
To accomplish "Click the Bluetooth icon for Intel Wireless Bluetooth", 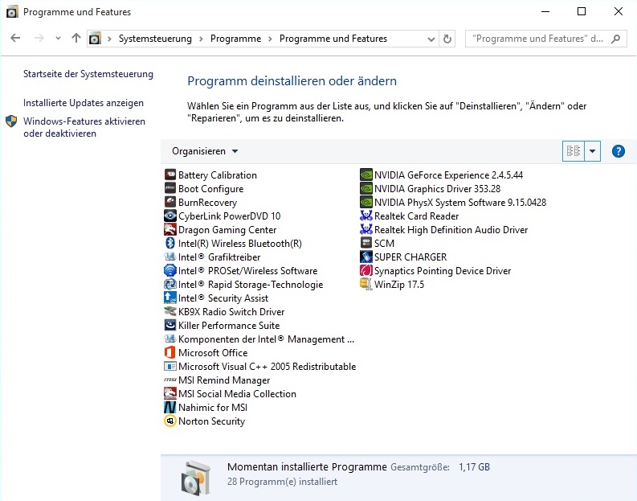I will click(x=169, y=243).
